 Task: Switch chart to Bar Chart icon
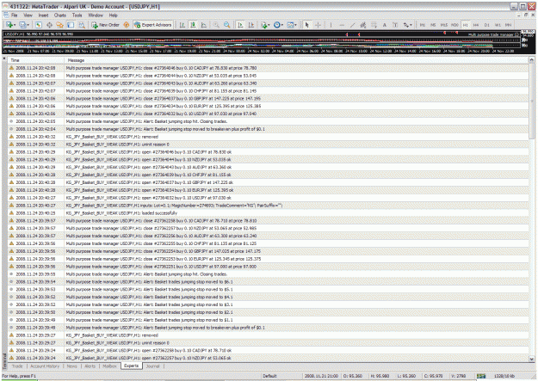[x=182, y=25]
